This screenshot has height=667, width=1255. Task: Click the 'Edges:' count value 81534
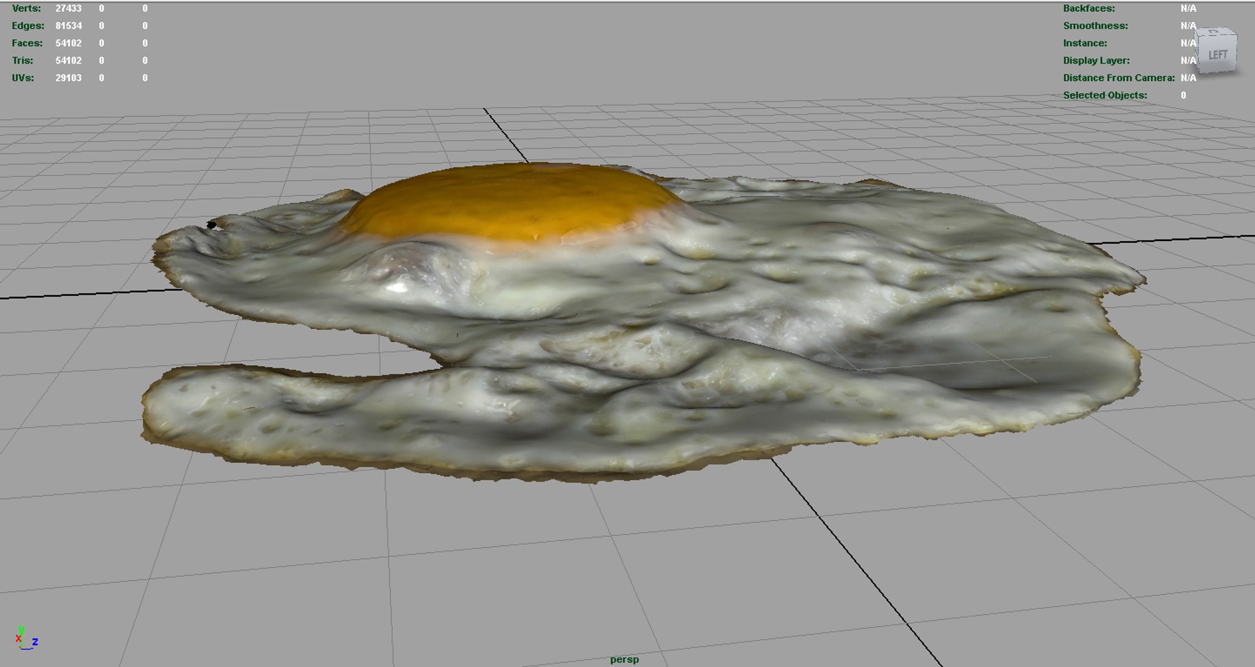click(69, 25)
